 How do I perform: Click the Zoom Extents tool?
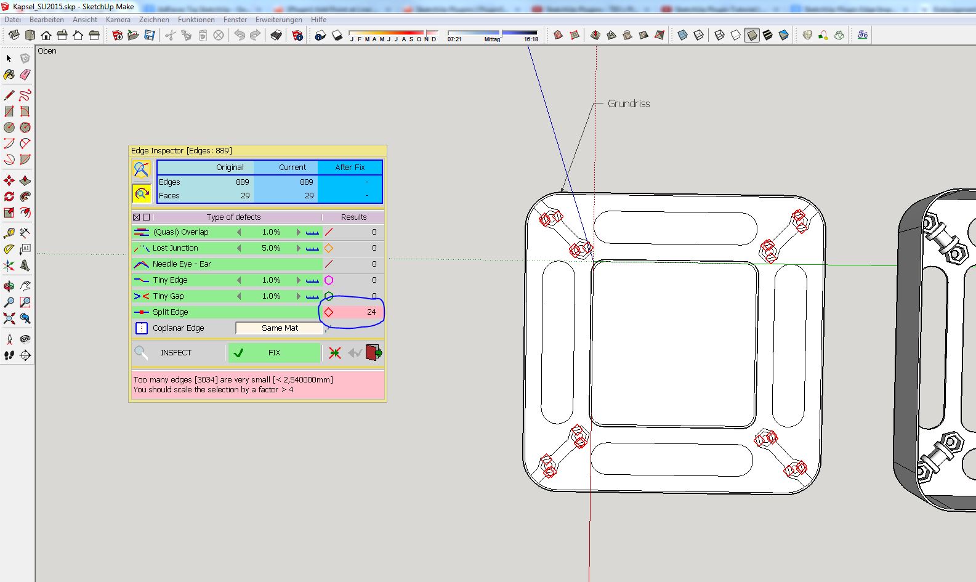click(9, 318)
